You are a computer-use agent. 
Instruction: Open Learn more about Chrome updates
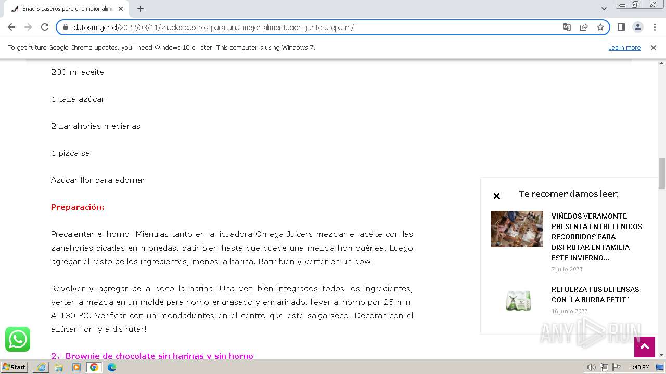pos(624,47)
